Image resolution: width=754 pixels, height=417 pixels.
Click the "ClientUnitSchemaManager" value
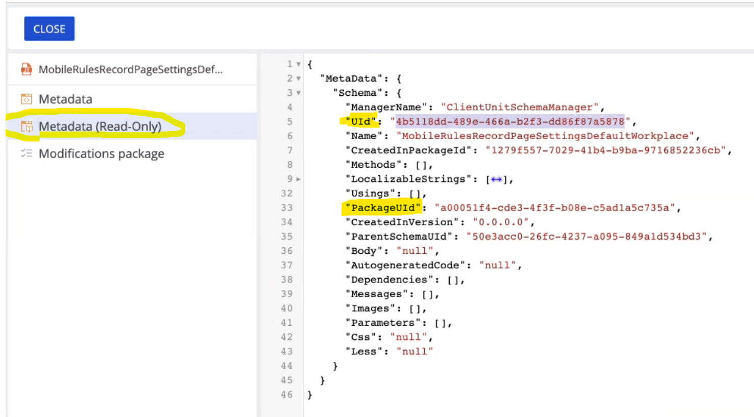[520, 107]
